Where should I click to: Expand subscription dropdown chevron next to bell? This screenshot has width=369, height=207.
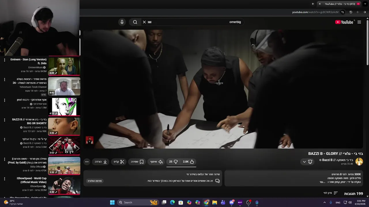click(x=304, y=162)
